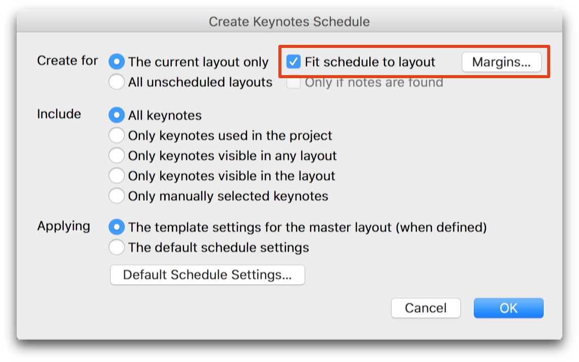Pick 'Only keynotes visible in the layout'
The height and width of the screenshot is (362, 579).
pos(117,176)
